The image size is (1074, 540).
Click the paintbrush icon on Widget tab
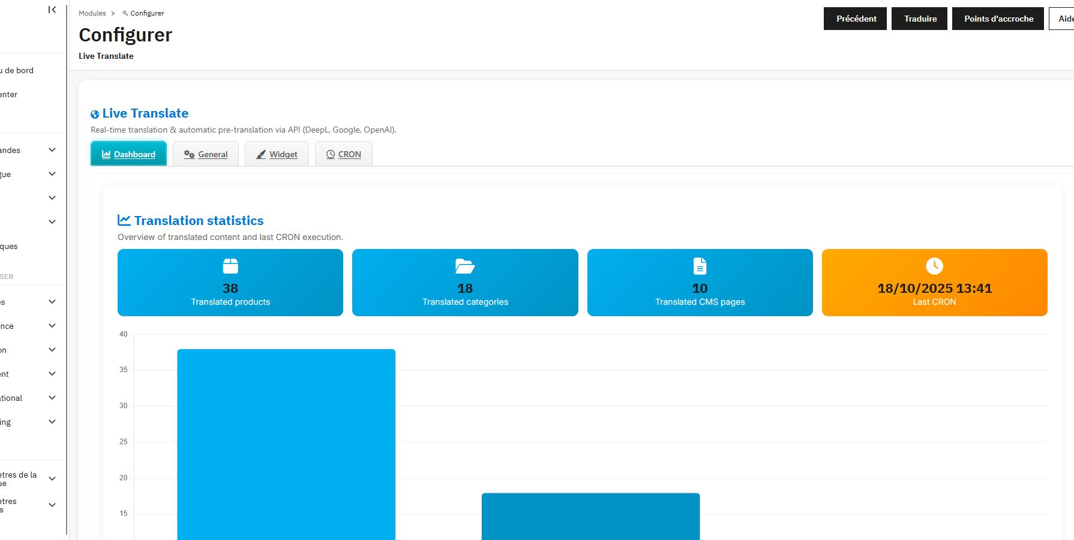[x=261, y=154]
